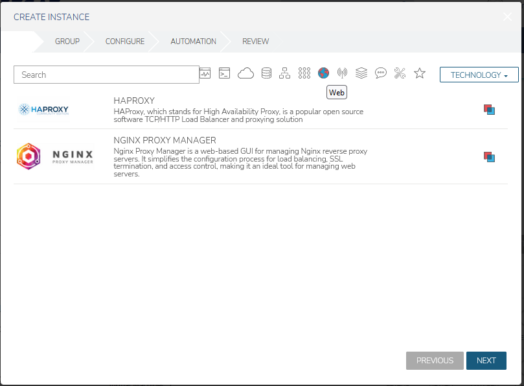
Task: Select the monitoring category icon
Action: click(205, 74)
